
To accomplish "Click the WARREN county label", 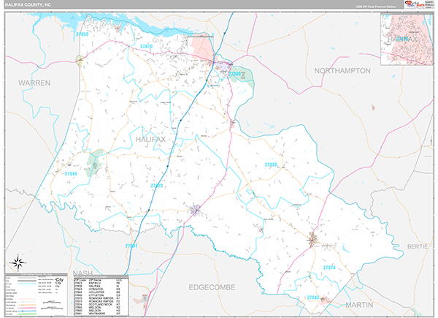I will click(x=34, y=83).
